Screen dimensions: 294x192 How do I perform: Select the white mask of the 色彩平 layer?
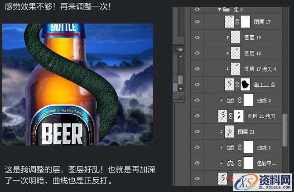coord(248,163)
